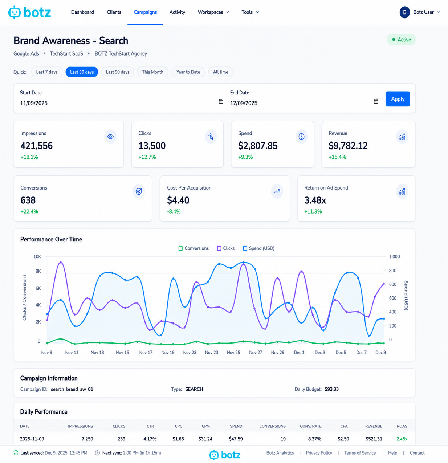The height and width of the screenshot is (463, 448).
Task: Select the Last 30 days quick filter
Action: pos(82,72)
